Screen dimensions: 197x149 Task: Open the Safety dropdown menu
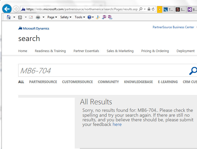(66, 17)
